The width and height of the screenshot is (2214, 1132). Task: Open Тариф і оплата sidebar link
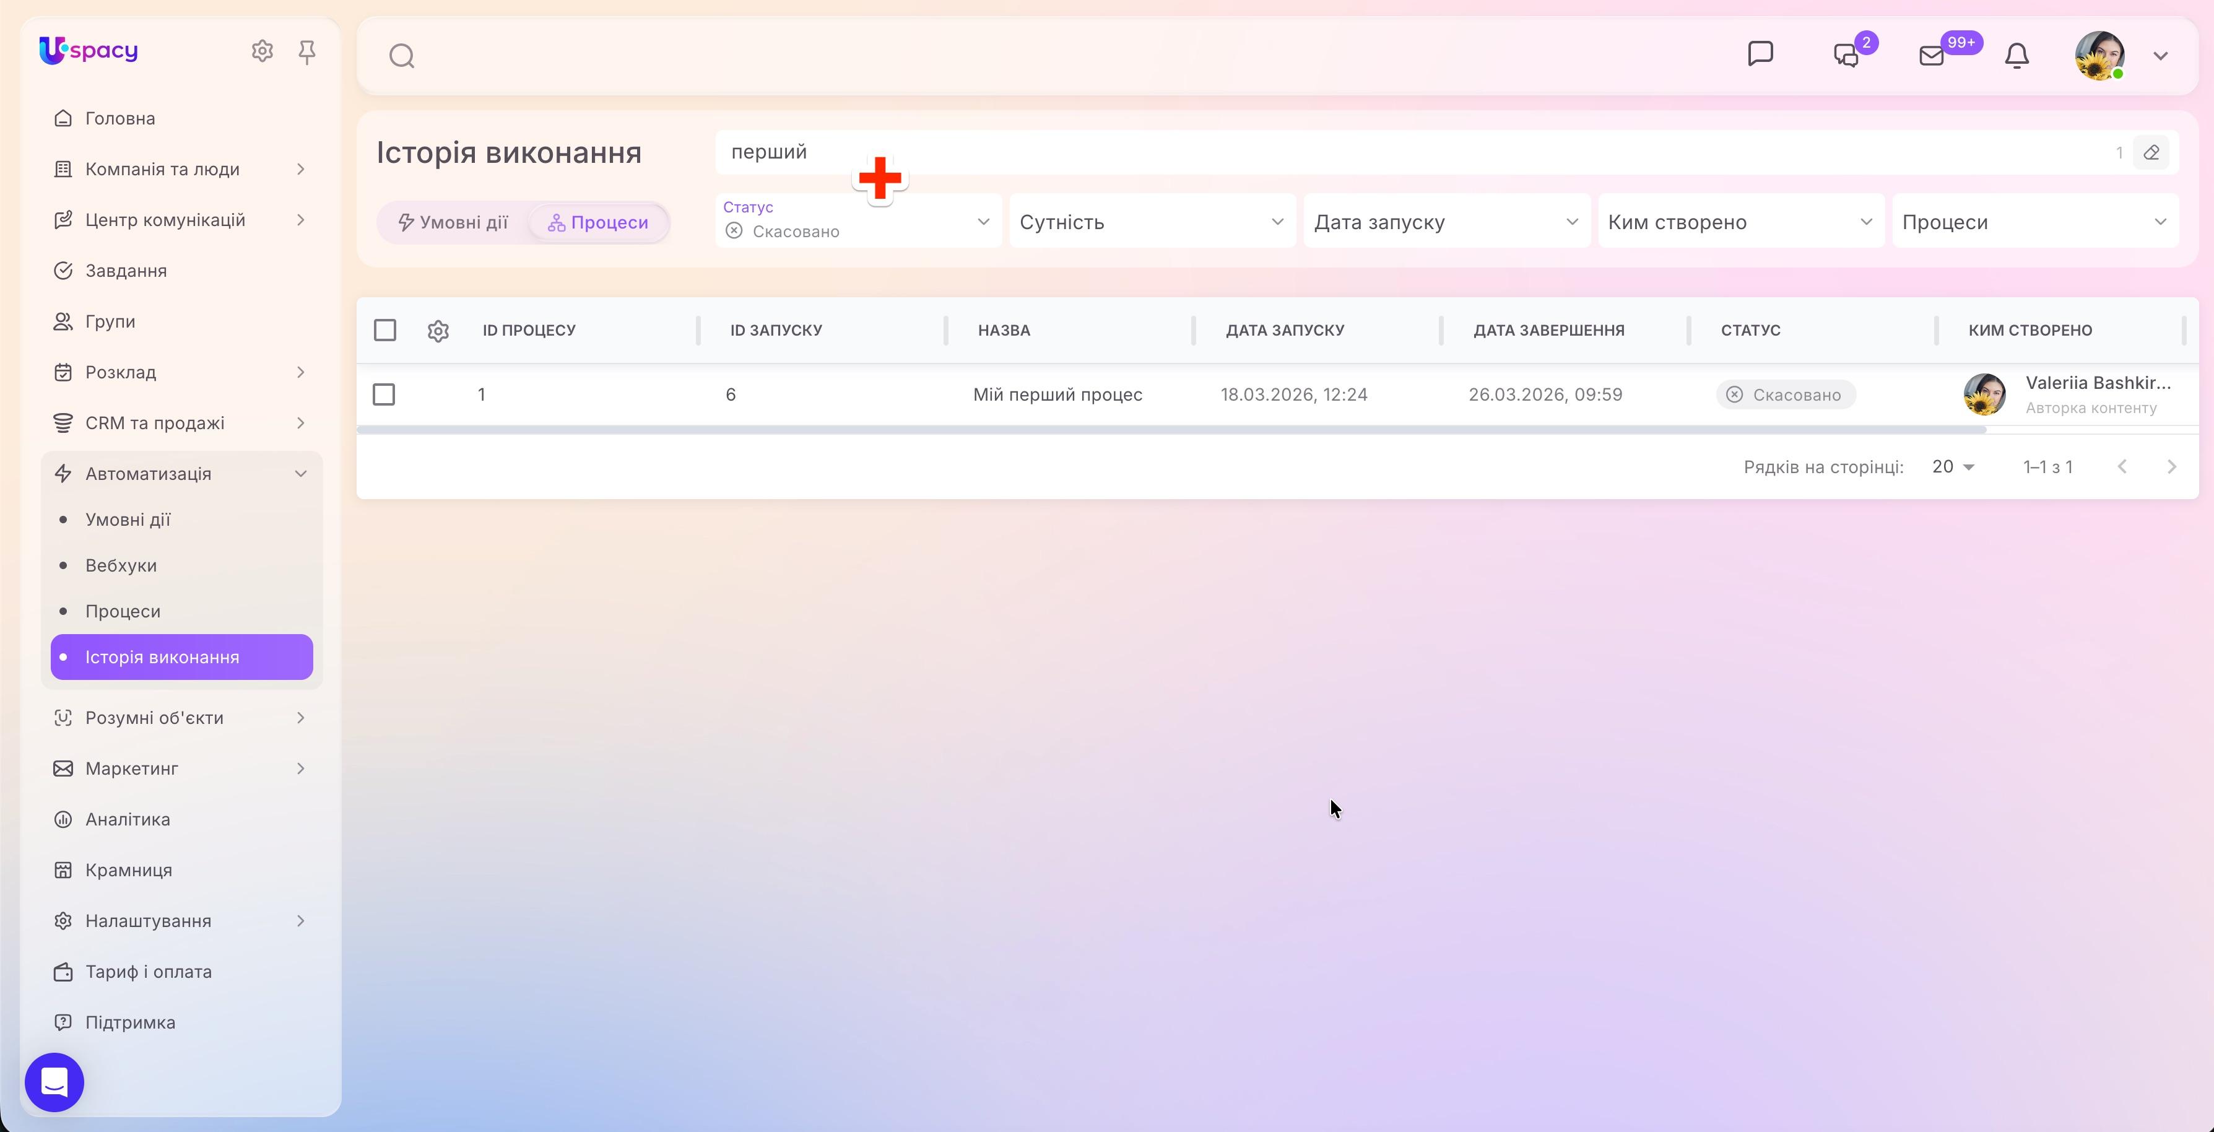point(149,972)
